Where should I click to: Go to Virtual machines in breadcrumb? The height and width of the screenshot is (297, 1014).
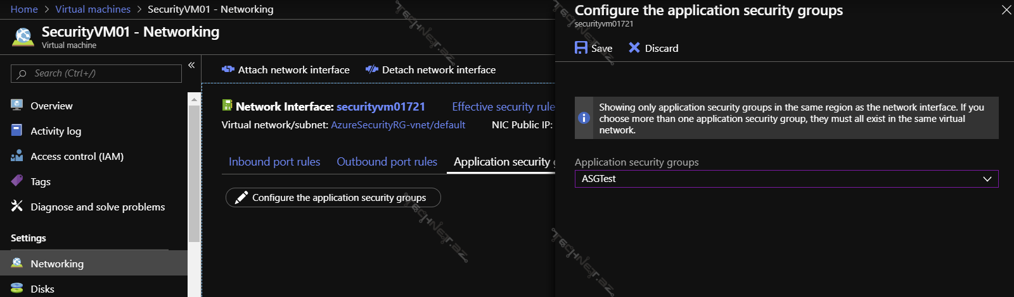coord(93,9)
